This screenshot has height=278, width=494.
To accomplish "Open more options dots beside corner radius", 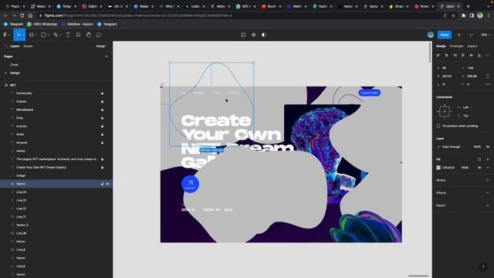I will pos(488,84).
